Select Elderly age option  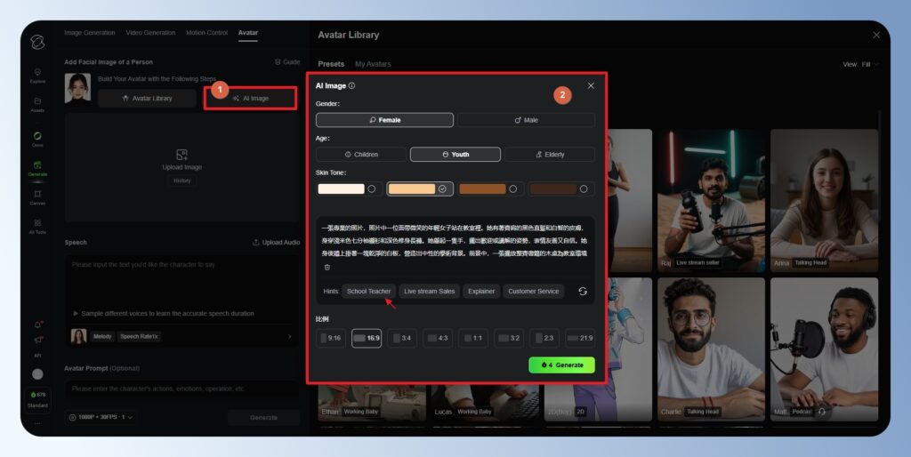coord(550,155)
